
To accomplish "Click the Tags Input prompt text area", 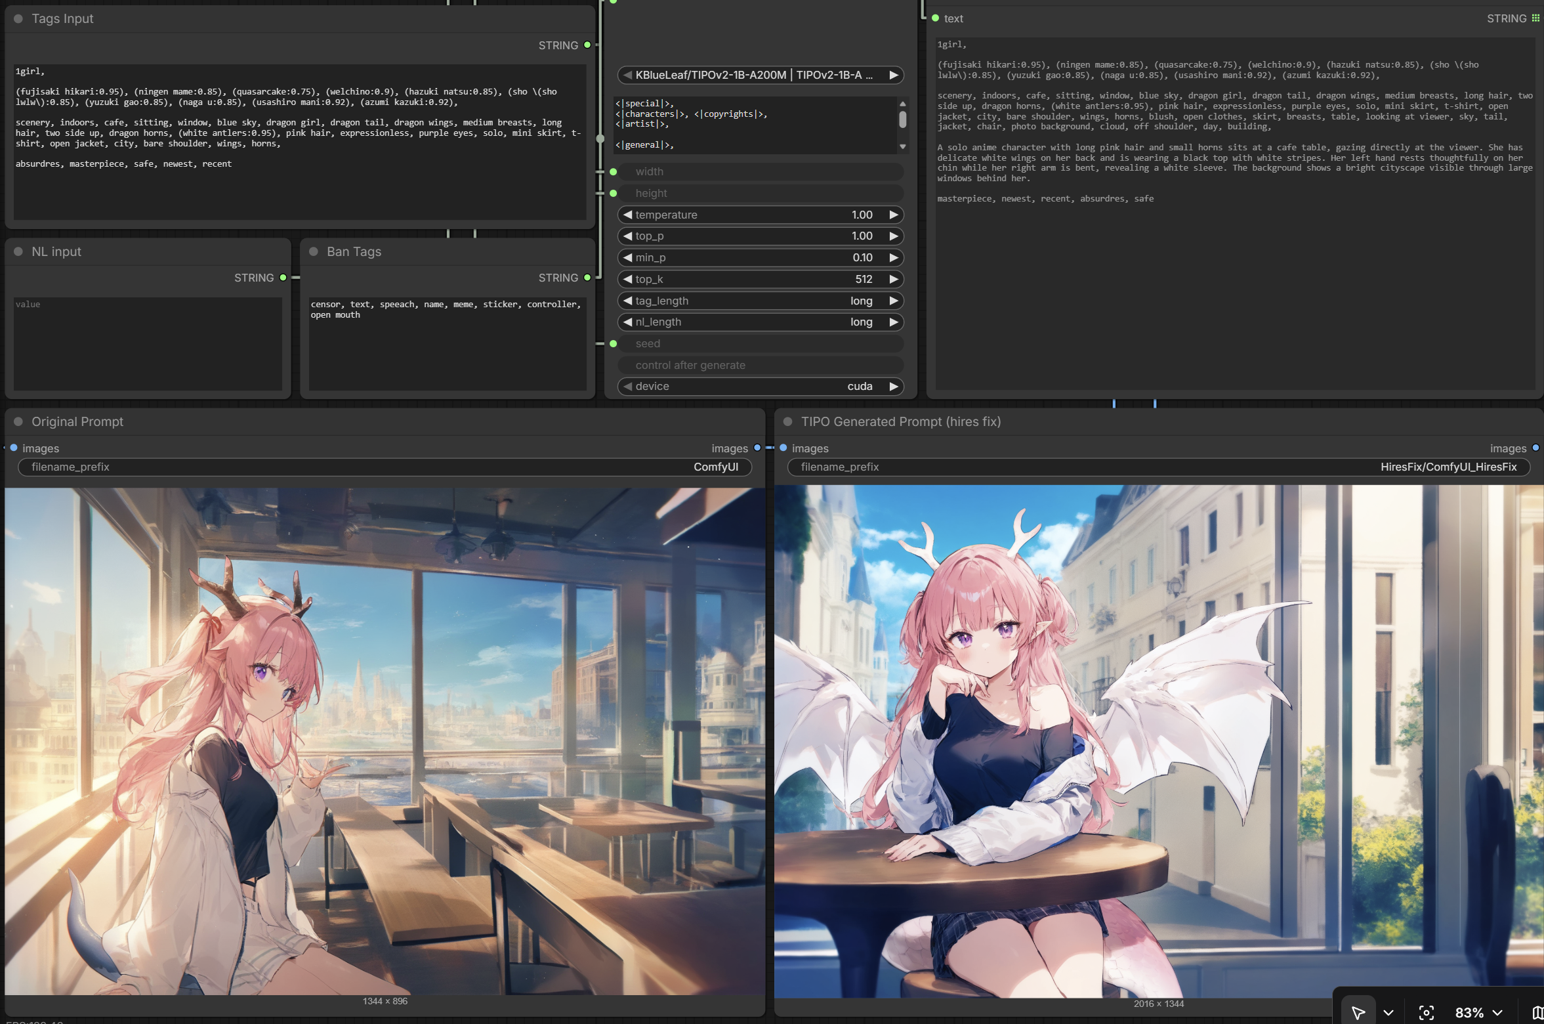I will click(300, 142).
